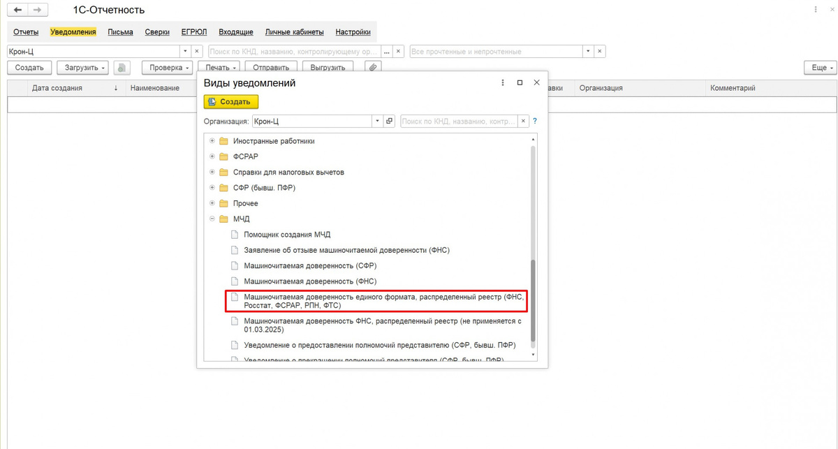Image resolution: width=838 pixels, height=449 pixels.
Task: Click the scroll-up arrow in dialog list
Action: (x=534, y=140)
